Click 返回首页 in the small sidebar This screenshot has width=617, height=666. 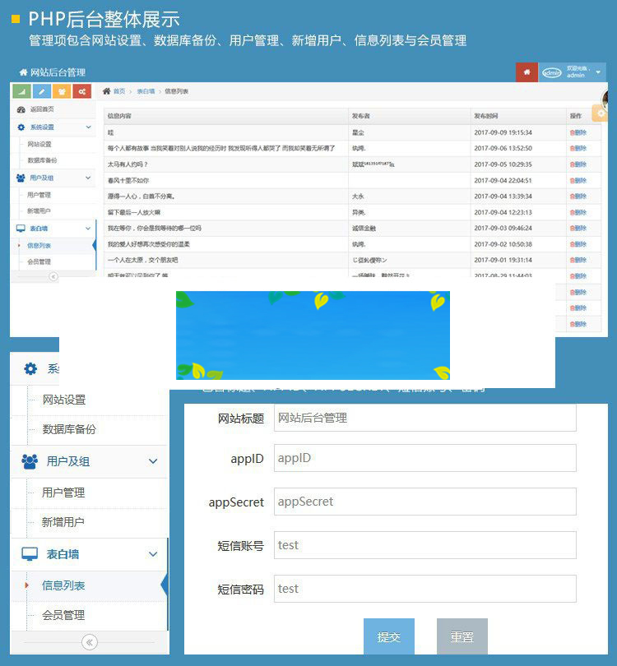tap(42, 109)
